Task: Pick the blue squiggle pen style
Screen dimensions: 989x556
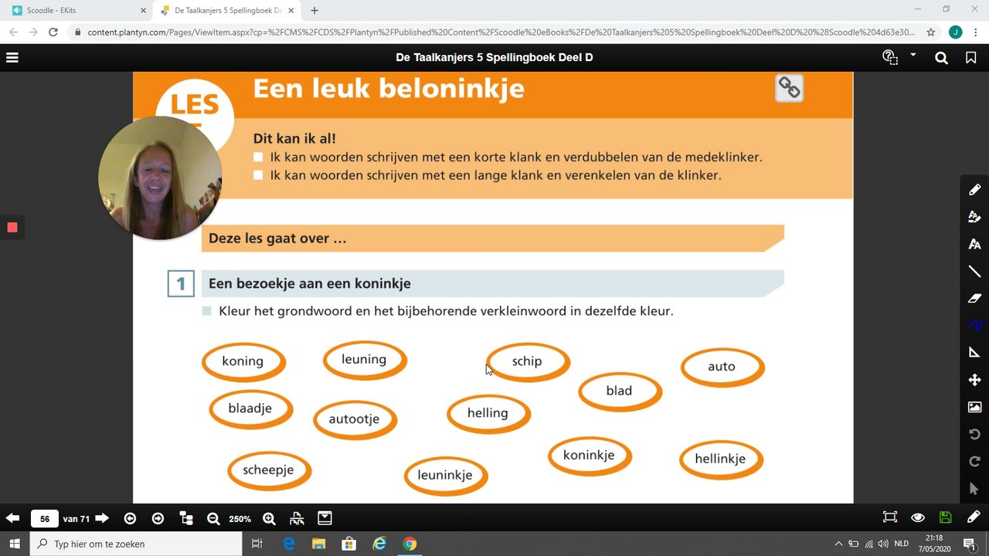Action: [x=974, y=325]
